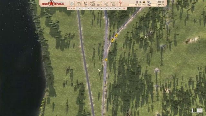Click the ruble money coins icon
This screenshot has height=116, width=206.
click(x=149, y=2)
